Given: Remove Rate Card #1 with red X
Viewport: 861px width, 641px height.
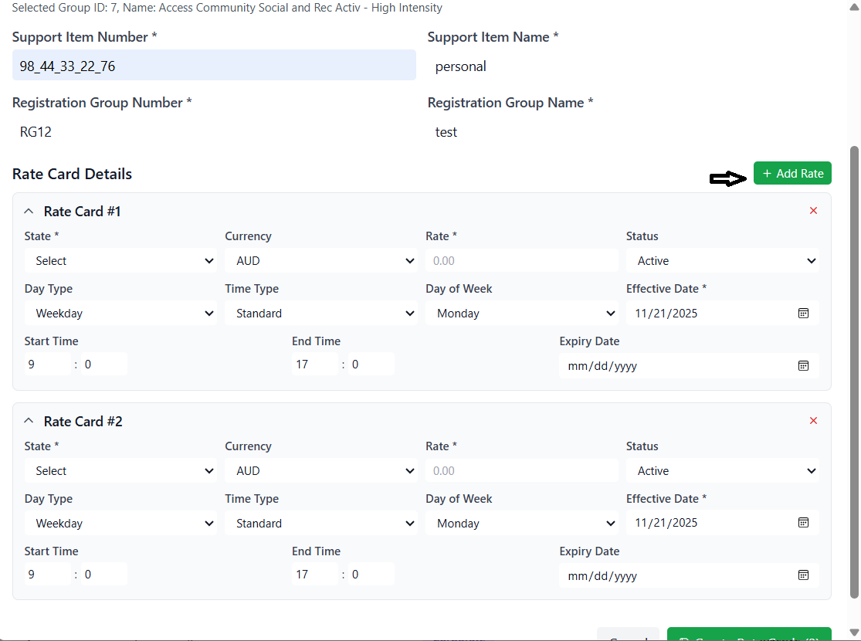Looking at the screenshot, I should [813, 211].
